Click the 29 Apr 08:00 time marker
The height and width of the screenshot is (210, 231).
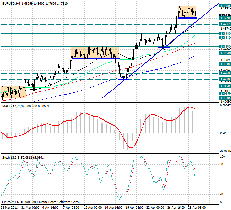pyautogui.click(x=197, y=208)
